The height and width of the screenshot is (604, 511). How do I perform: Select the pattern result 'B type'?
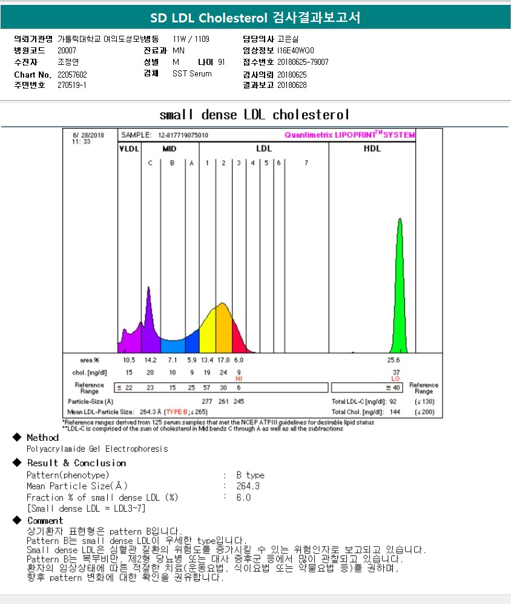click(250, 475)
